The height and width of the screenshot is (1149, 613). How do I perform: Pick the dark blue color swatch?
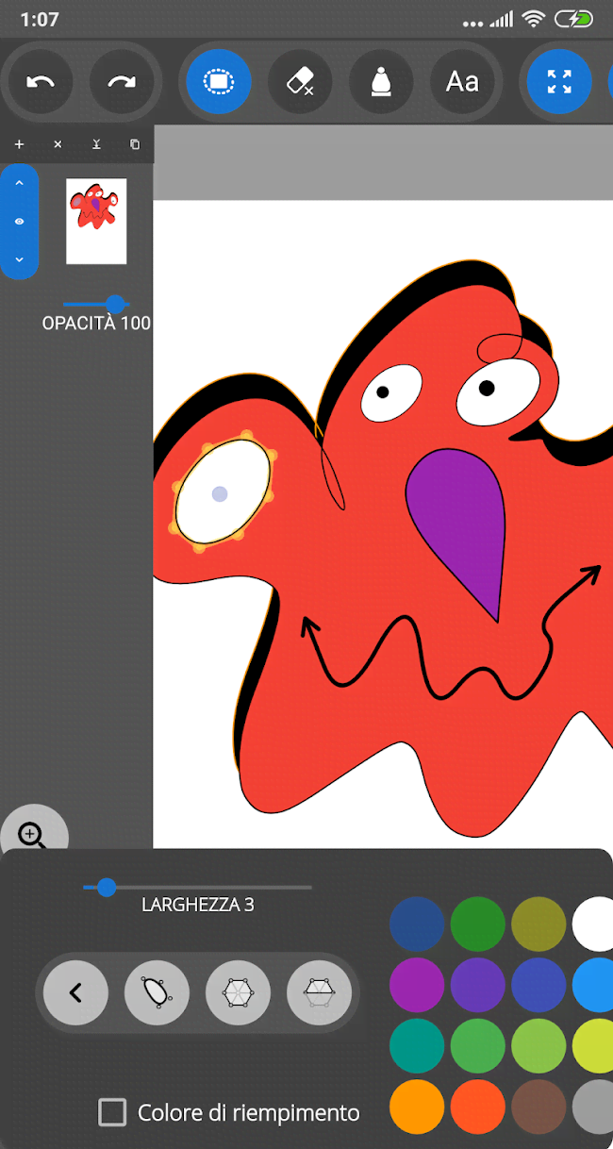(417, 924)
